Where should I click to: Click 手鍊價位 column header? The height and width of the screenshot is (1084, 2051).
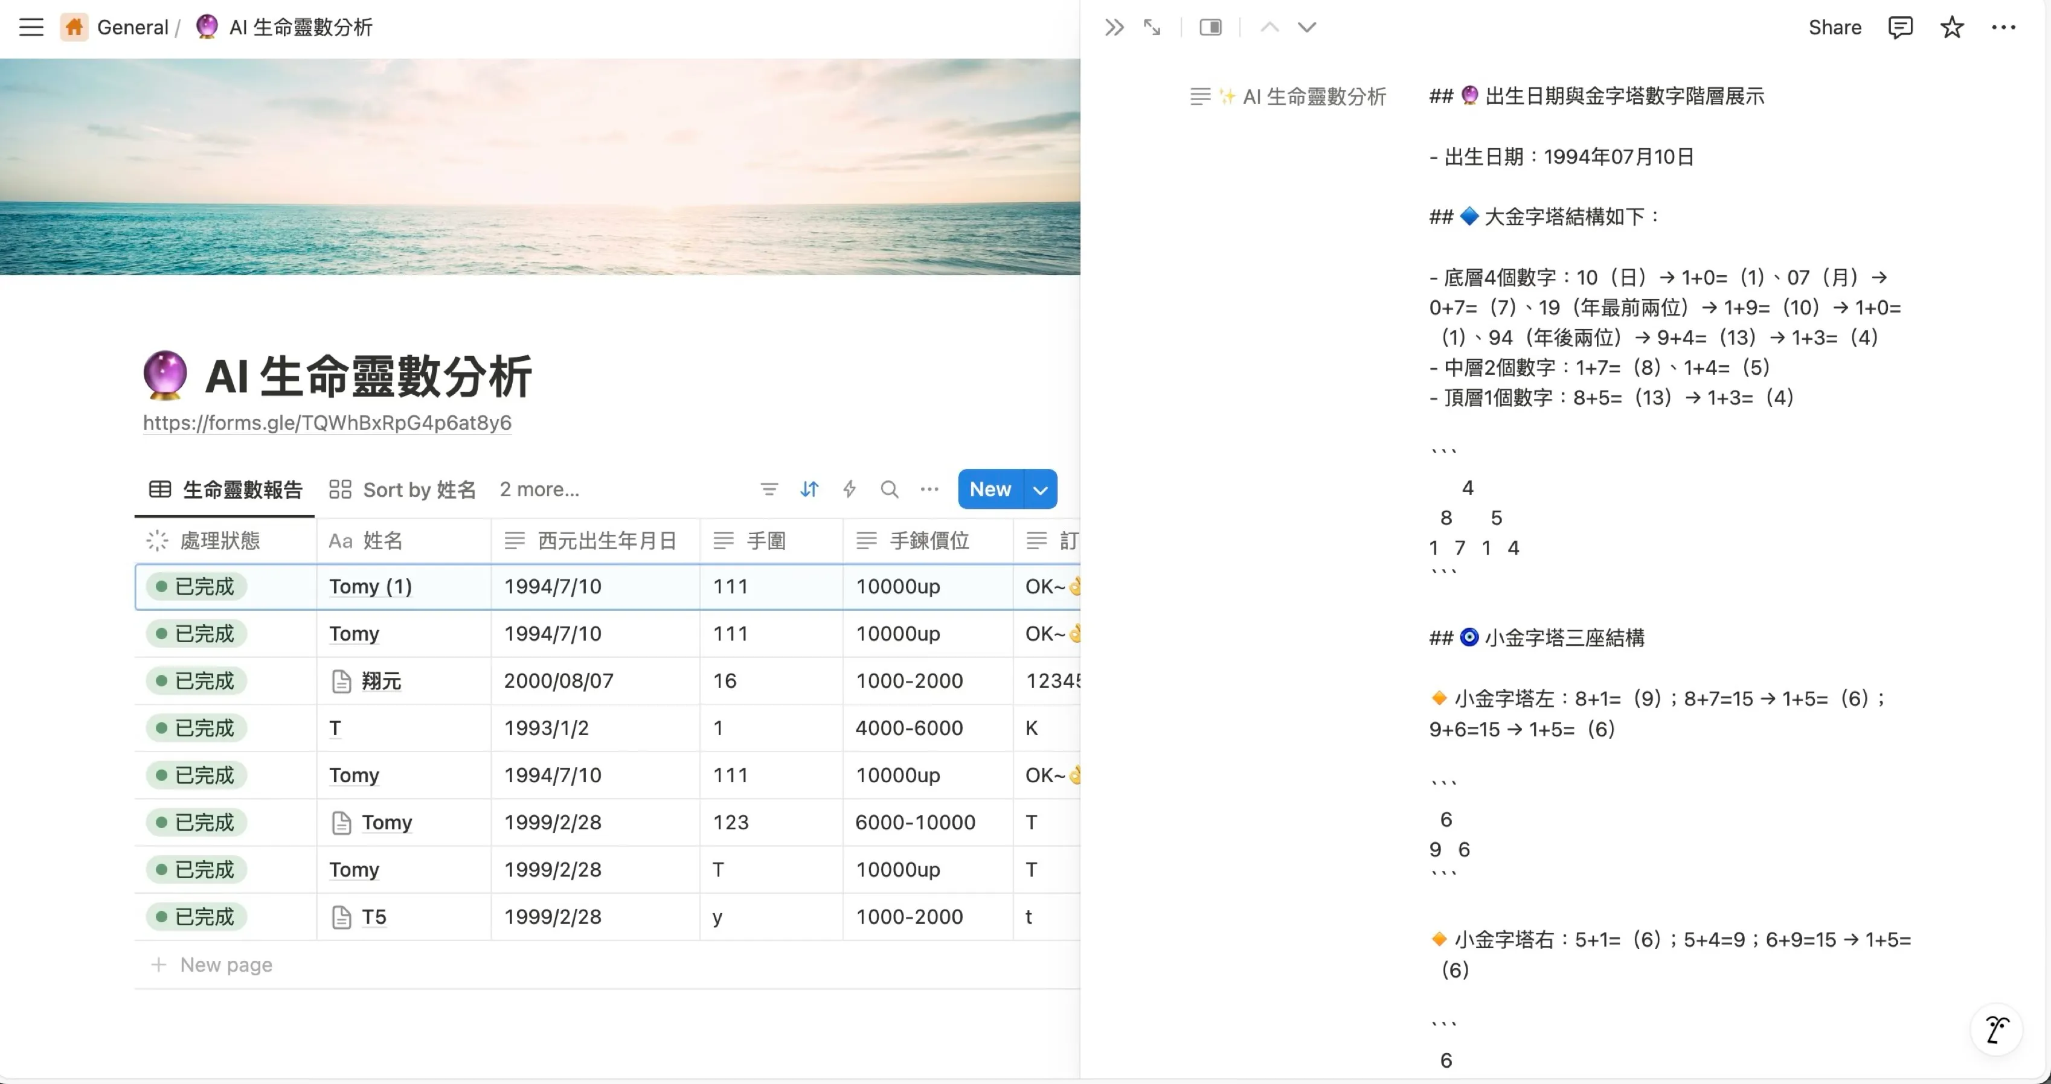click(x=928, y=541)
